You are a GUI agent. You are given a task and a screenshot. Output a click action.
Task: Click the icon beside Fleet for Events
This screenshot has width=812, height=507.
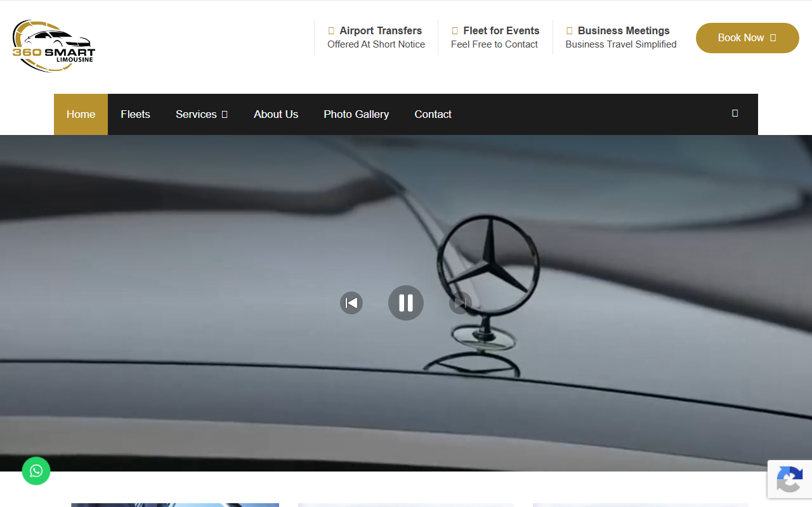455,30
